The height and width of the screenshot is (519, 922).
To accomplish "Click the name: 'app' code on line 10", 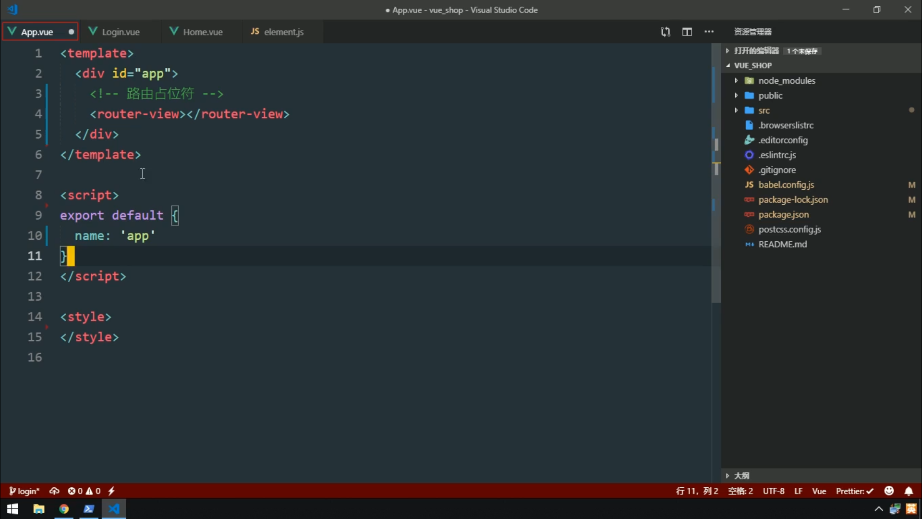I will click(x=115, y=236).
